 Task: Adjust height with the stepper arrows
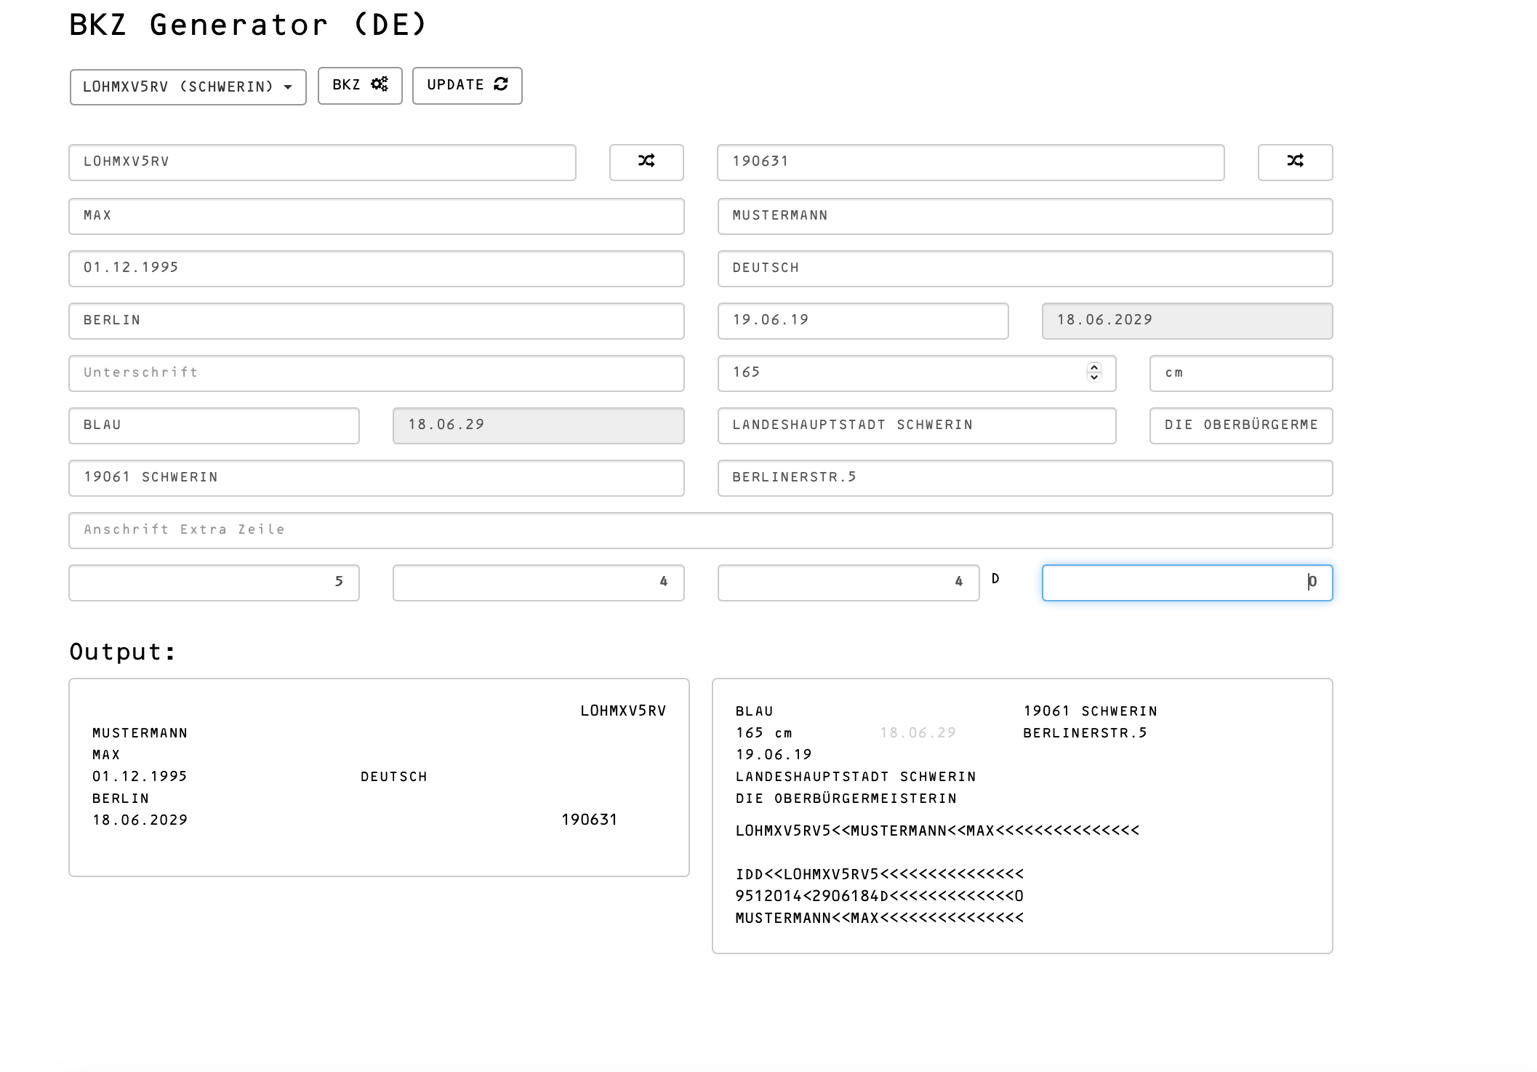tap(1094, 372)
